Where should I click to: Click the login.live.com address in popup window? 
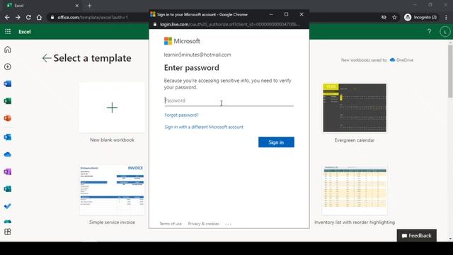tap(229, 24)
